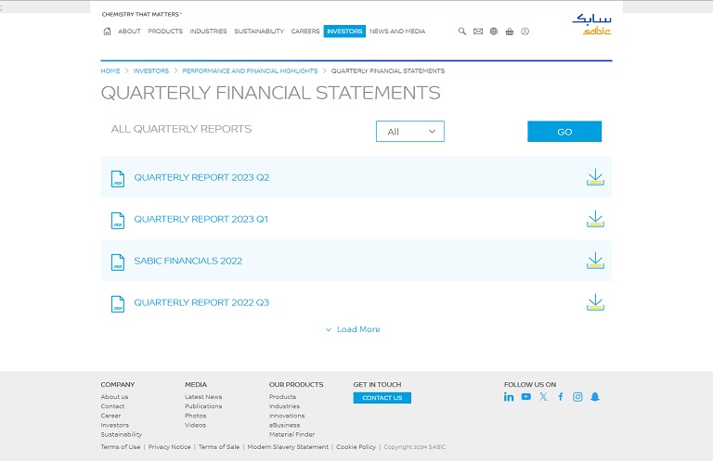Click the Contact Us button in footer
Image resolution: width=713 pixels, height=461 pixels.
tap(382, 398)
